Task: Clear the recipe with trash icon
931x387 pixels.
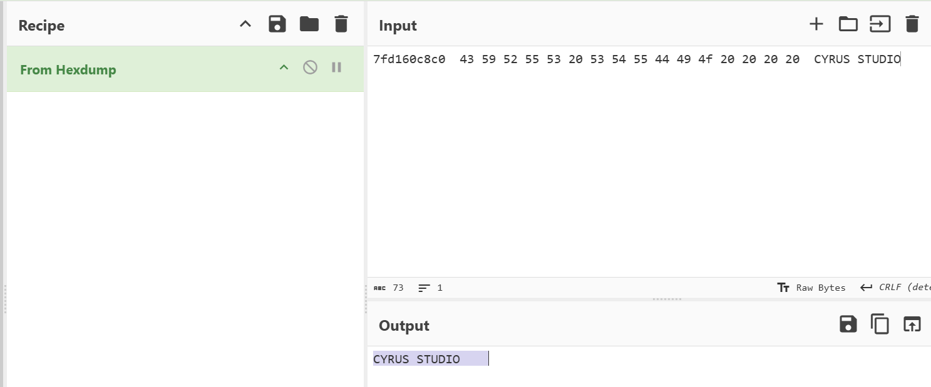Action: click(x=341, y=24)
